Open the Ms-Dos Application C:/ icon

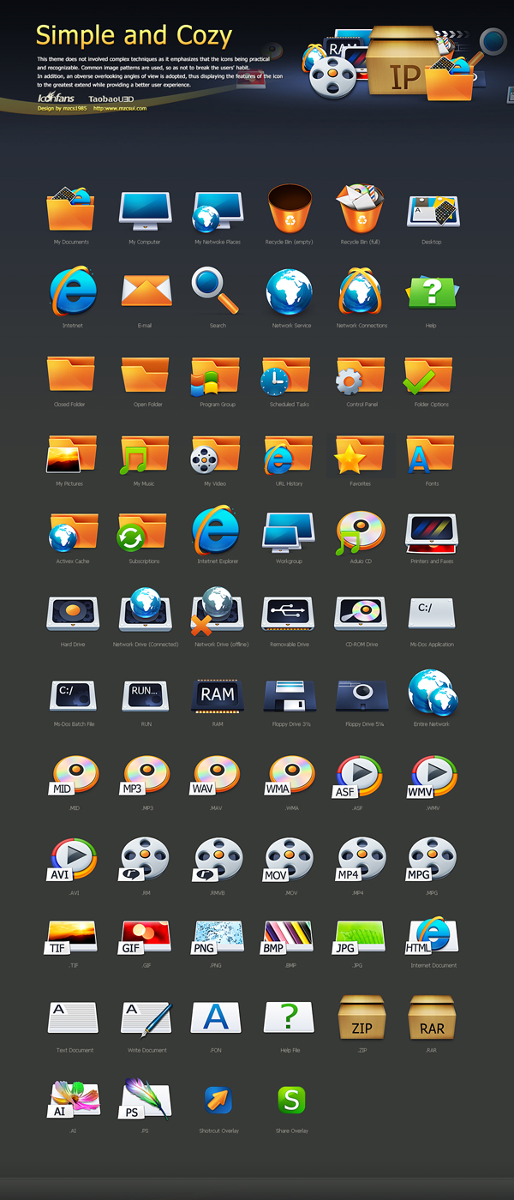tap(432, 613)
